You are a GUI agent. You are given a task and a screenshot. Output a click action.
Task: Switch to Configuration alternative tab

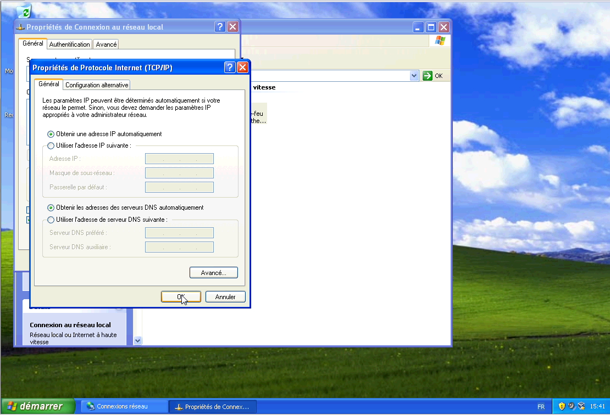[97, 85]
